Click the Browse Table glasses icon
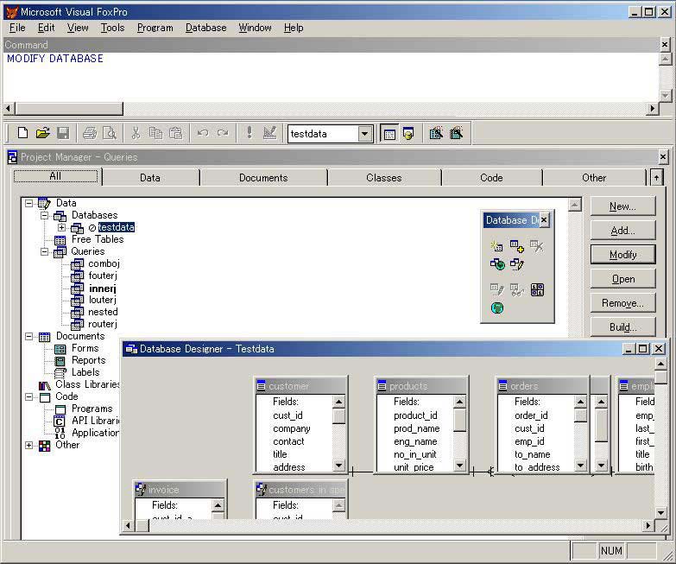 point(517,289)
